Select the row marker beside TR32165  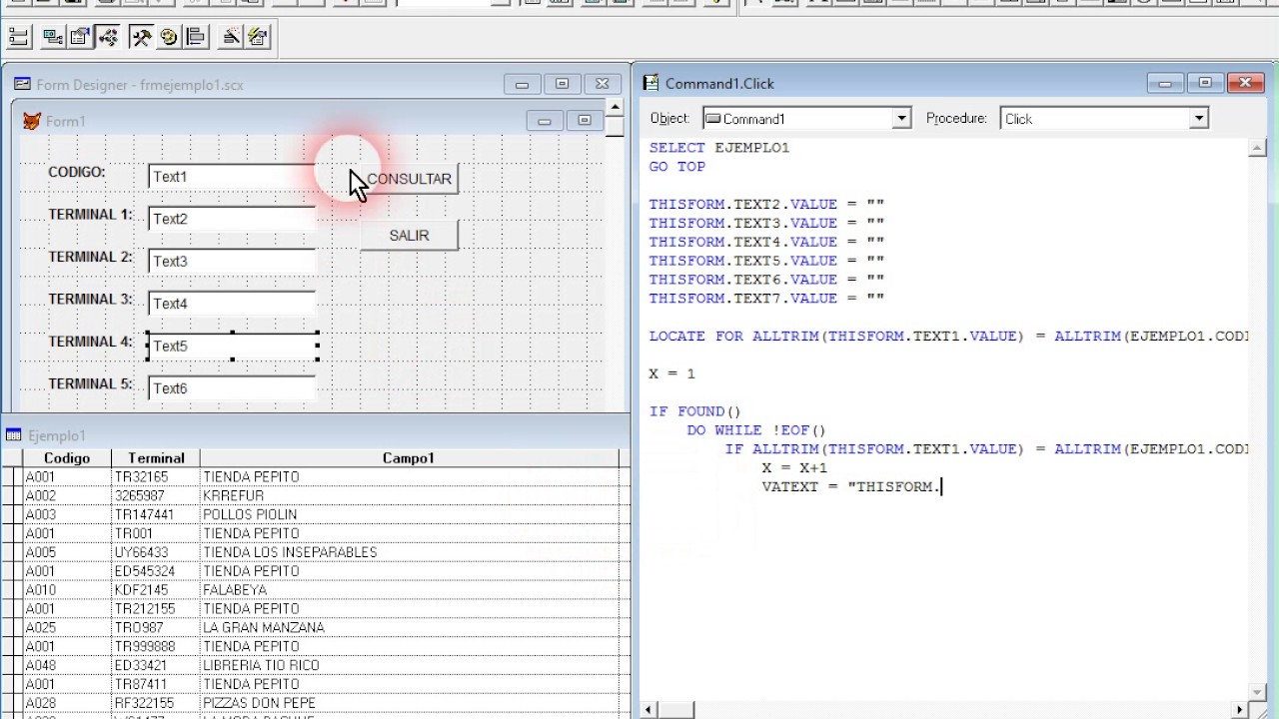coord(12,477)
